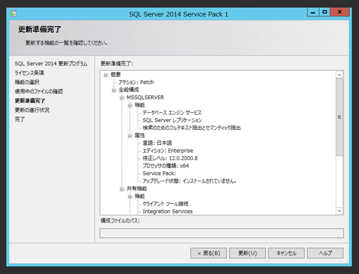The image size is (359, 274).
Task: Go to 更新の進行状況 step
Action: pyautogui.click(x=32, y=110)
